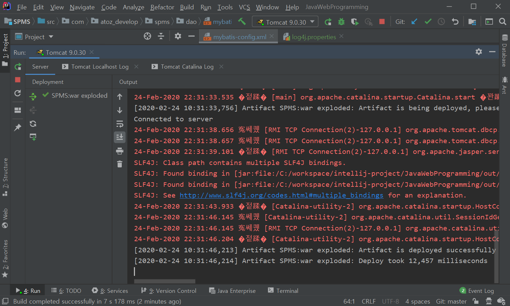Close the Tomcat 9.0.30 run tab
This screenshot has height=306, width=510.
pyautogui.click(x=92, y=52)
